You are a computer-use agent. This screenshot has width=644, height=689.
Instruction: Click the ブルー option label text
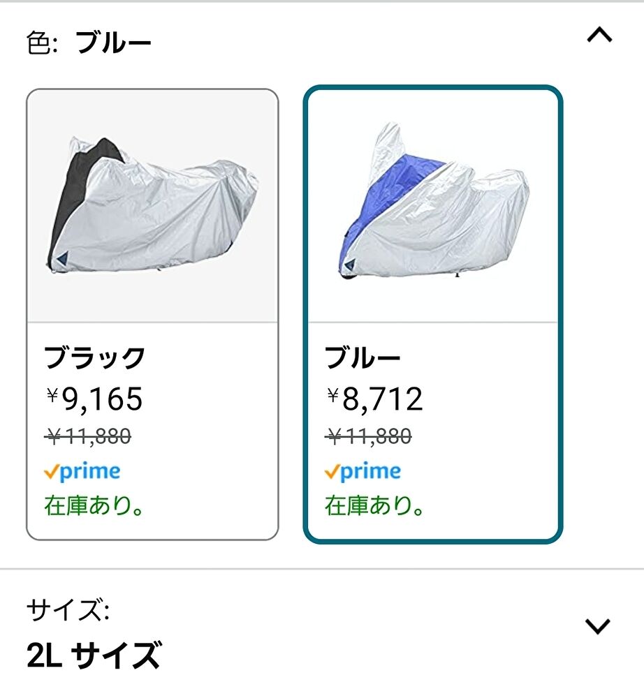[x=363, y=357]
